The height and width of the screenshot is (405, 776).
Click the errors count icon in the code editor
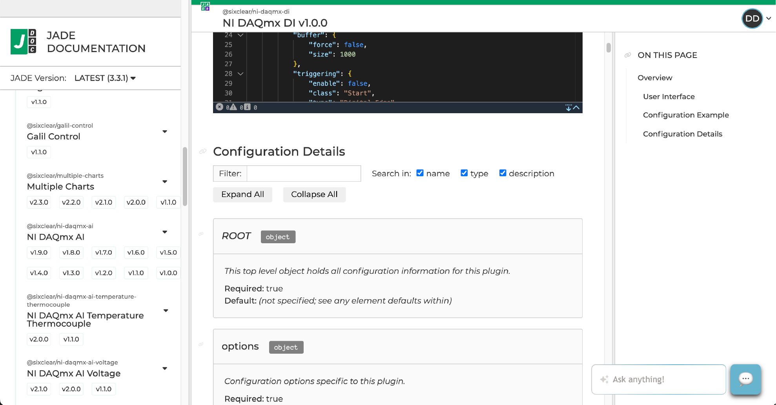tap(220, 107)
